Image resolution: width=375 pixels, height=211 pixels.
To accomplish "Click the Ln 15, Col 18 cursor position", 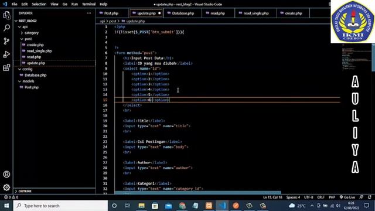I will coord(272,197).
